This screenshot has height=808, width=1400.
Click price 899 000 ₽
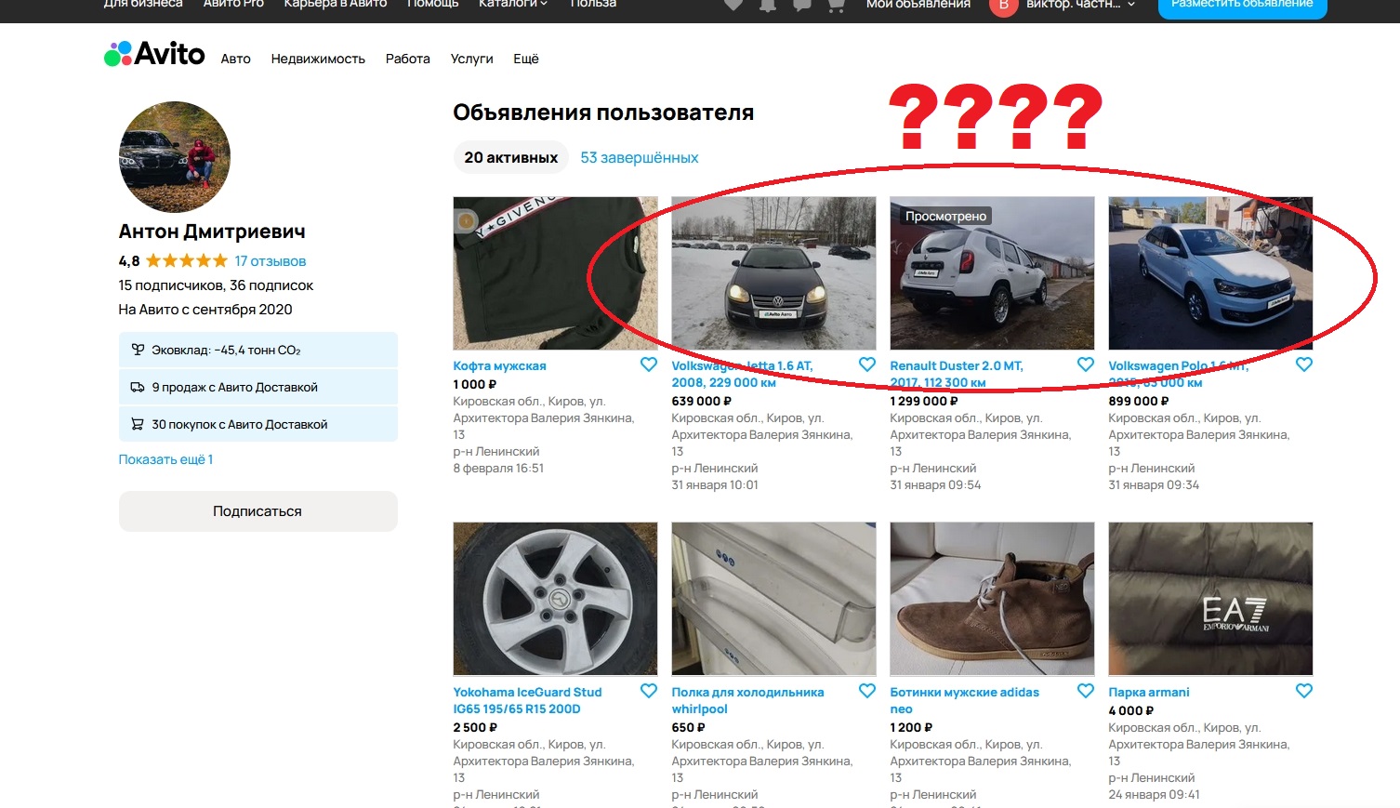point(1140,402)
